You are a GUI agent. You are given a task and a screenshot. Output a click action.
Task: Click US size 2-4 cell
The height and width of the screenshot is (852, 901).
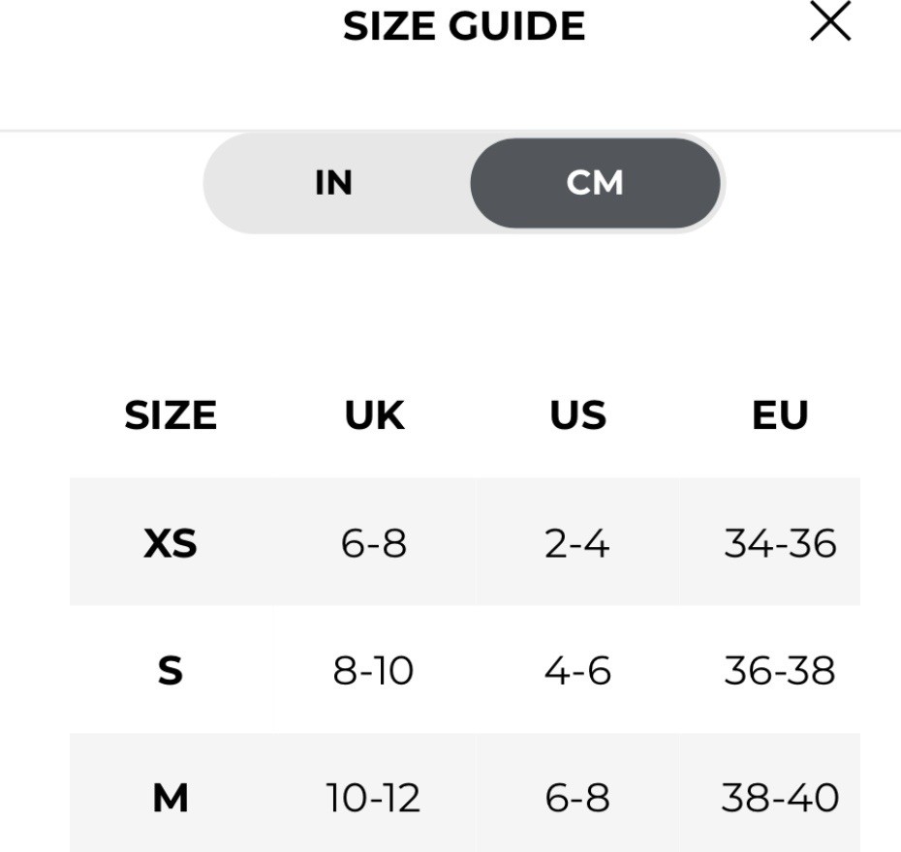(x=577, y=543)
